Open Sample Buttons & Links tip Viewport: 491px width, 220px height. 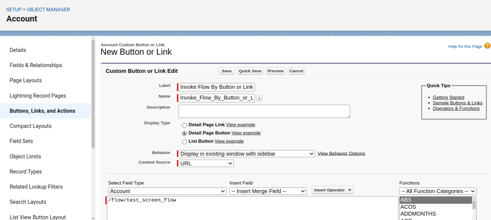[x=457, y=103]
